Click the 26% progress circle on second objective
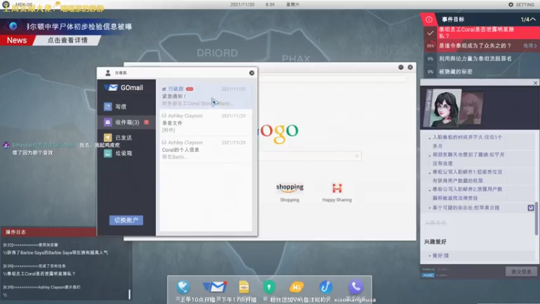This screenshot has height=304, width=540. (x=431, y=45)
